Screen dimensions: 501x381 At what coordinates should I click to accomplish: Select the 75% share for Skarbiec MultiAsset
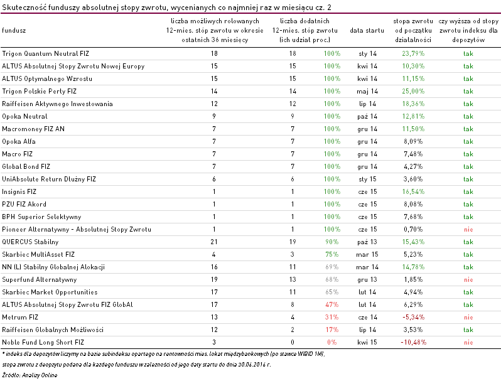331,254
